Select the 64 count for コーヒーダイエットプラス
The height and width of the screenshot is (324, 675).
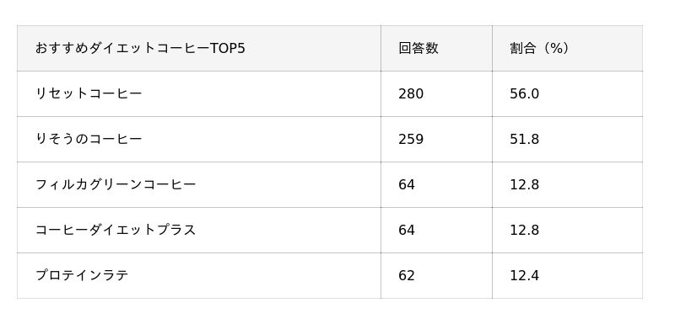[x=436, y=230]
